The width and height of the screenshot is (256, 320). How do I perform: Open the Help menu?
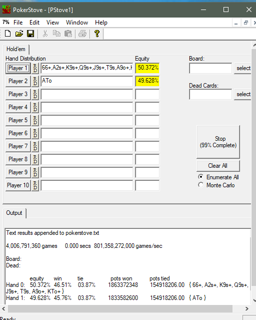(101, 23)
